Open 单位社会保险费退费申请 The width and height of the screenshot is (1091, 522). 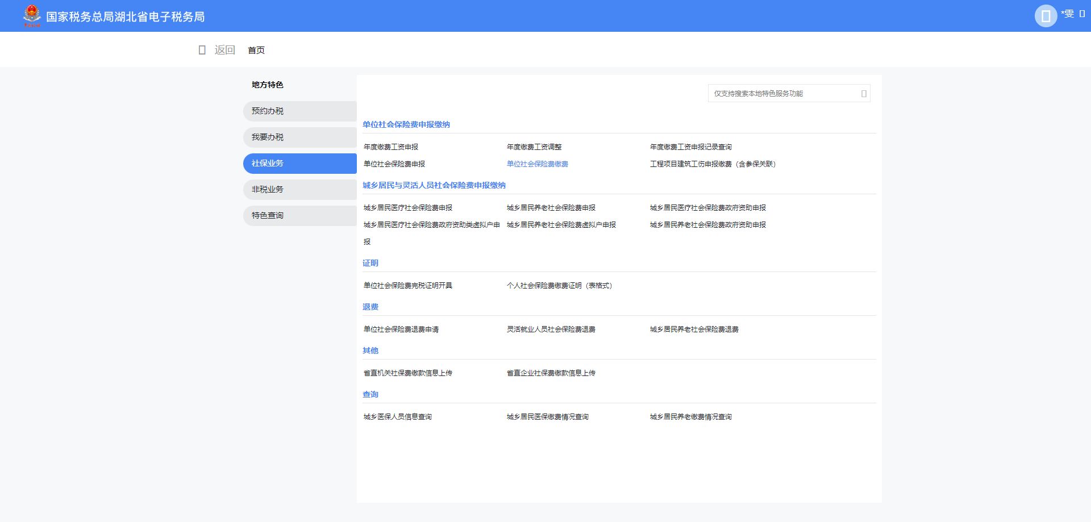[401, 329]
